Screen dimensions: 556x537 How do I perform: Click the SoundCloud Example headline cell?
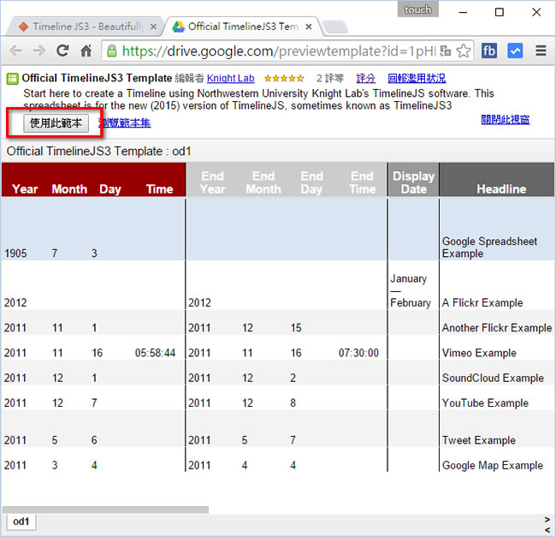pos(493,378)
